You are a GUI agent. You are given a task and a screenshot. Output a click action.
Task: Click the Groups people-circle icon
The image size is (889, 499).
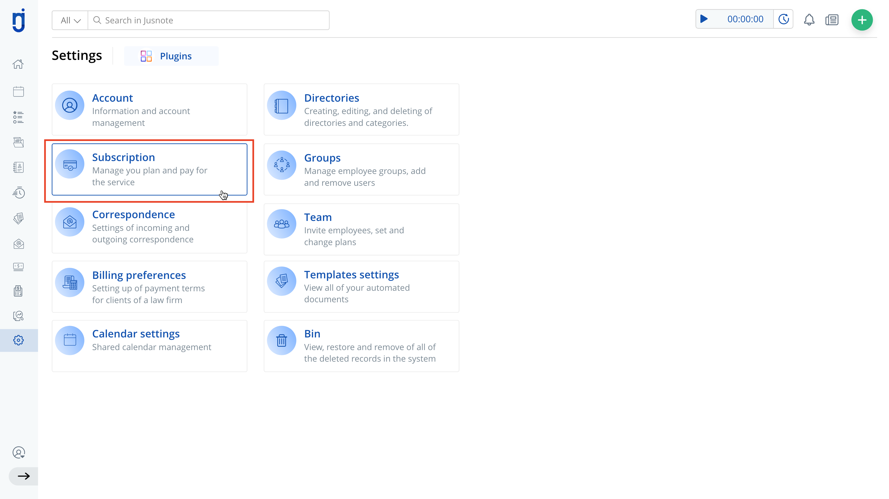click(x=282, y=165)
